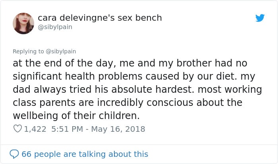Viewport: 278px width, 164px height.
Task: Select the words talking about this
Action: [113, 154]
